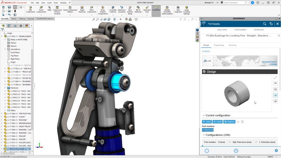Screen dimensions: 281x158
Task: Click the Home icon
Action: (x=3, y=7)
